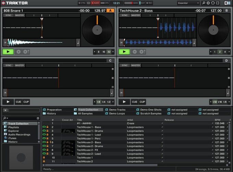Screen dimensions: 233x172
Task: Enable SYNC on Deck D
Action: pyautogui.click(x=124, y=65)
